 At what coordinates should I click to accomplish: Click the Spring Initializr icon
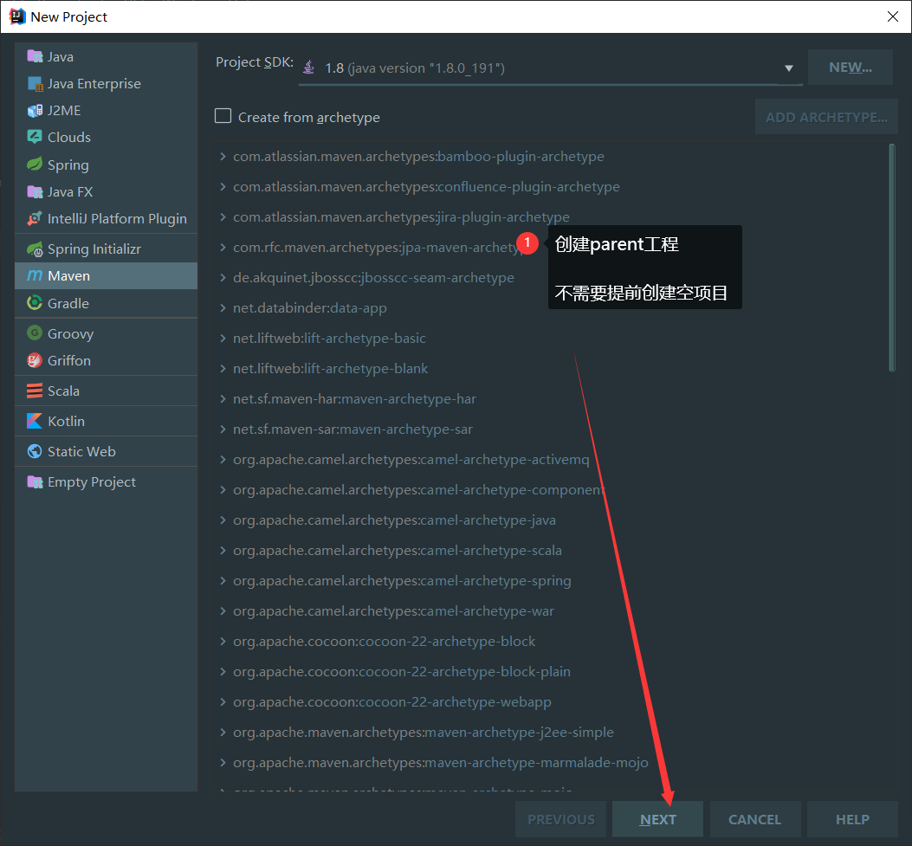[35, 249]
